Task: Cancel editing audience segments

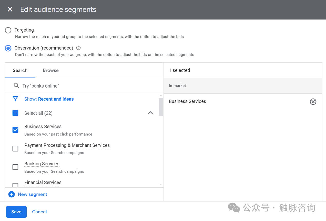Action: [39, 212]
